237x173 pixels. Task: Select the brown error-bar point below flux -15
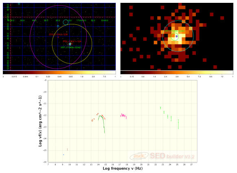[68, 149]
